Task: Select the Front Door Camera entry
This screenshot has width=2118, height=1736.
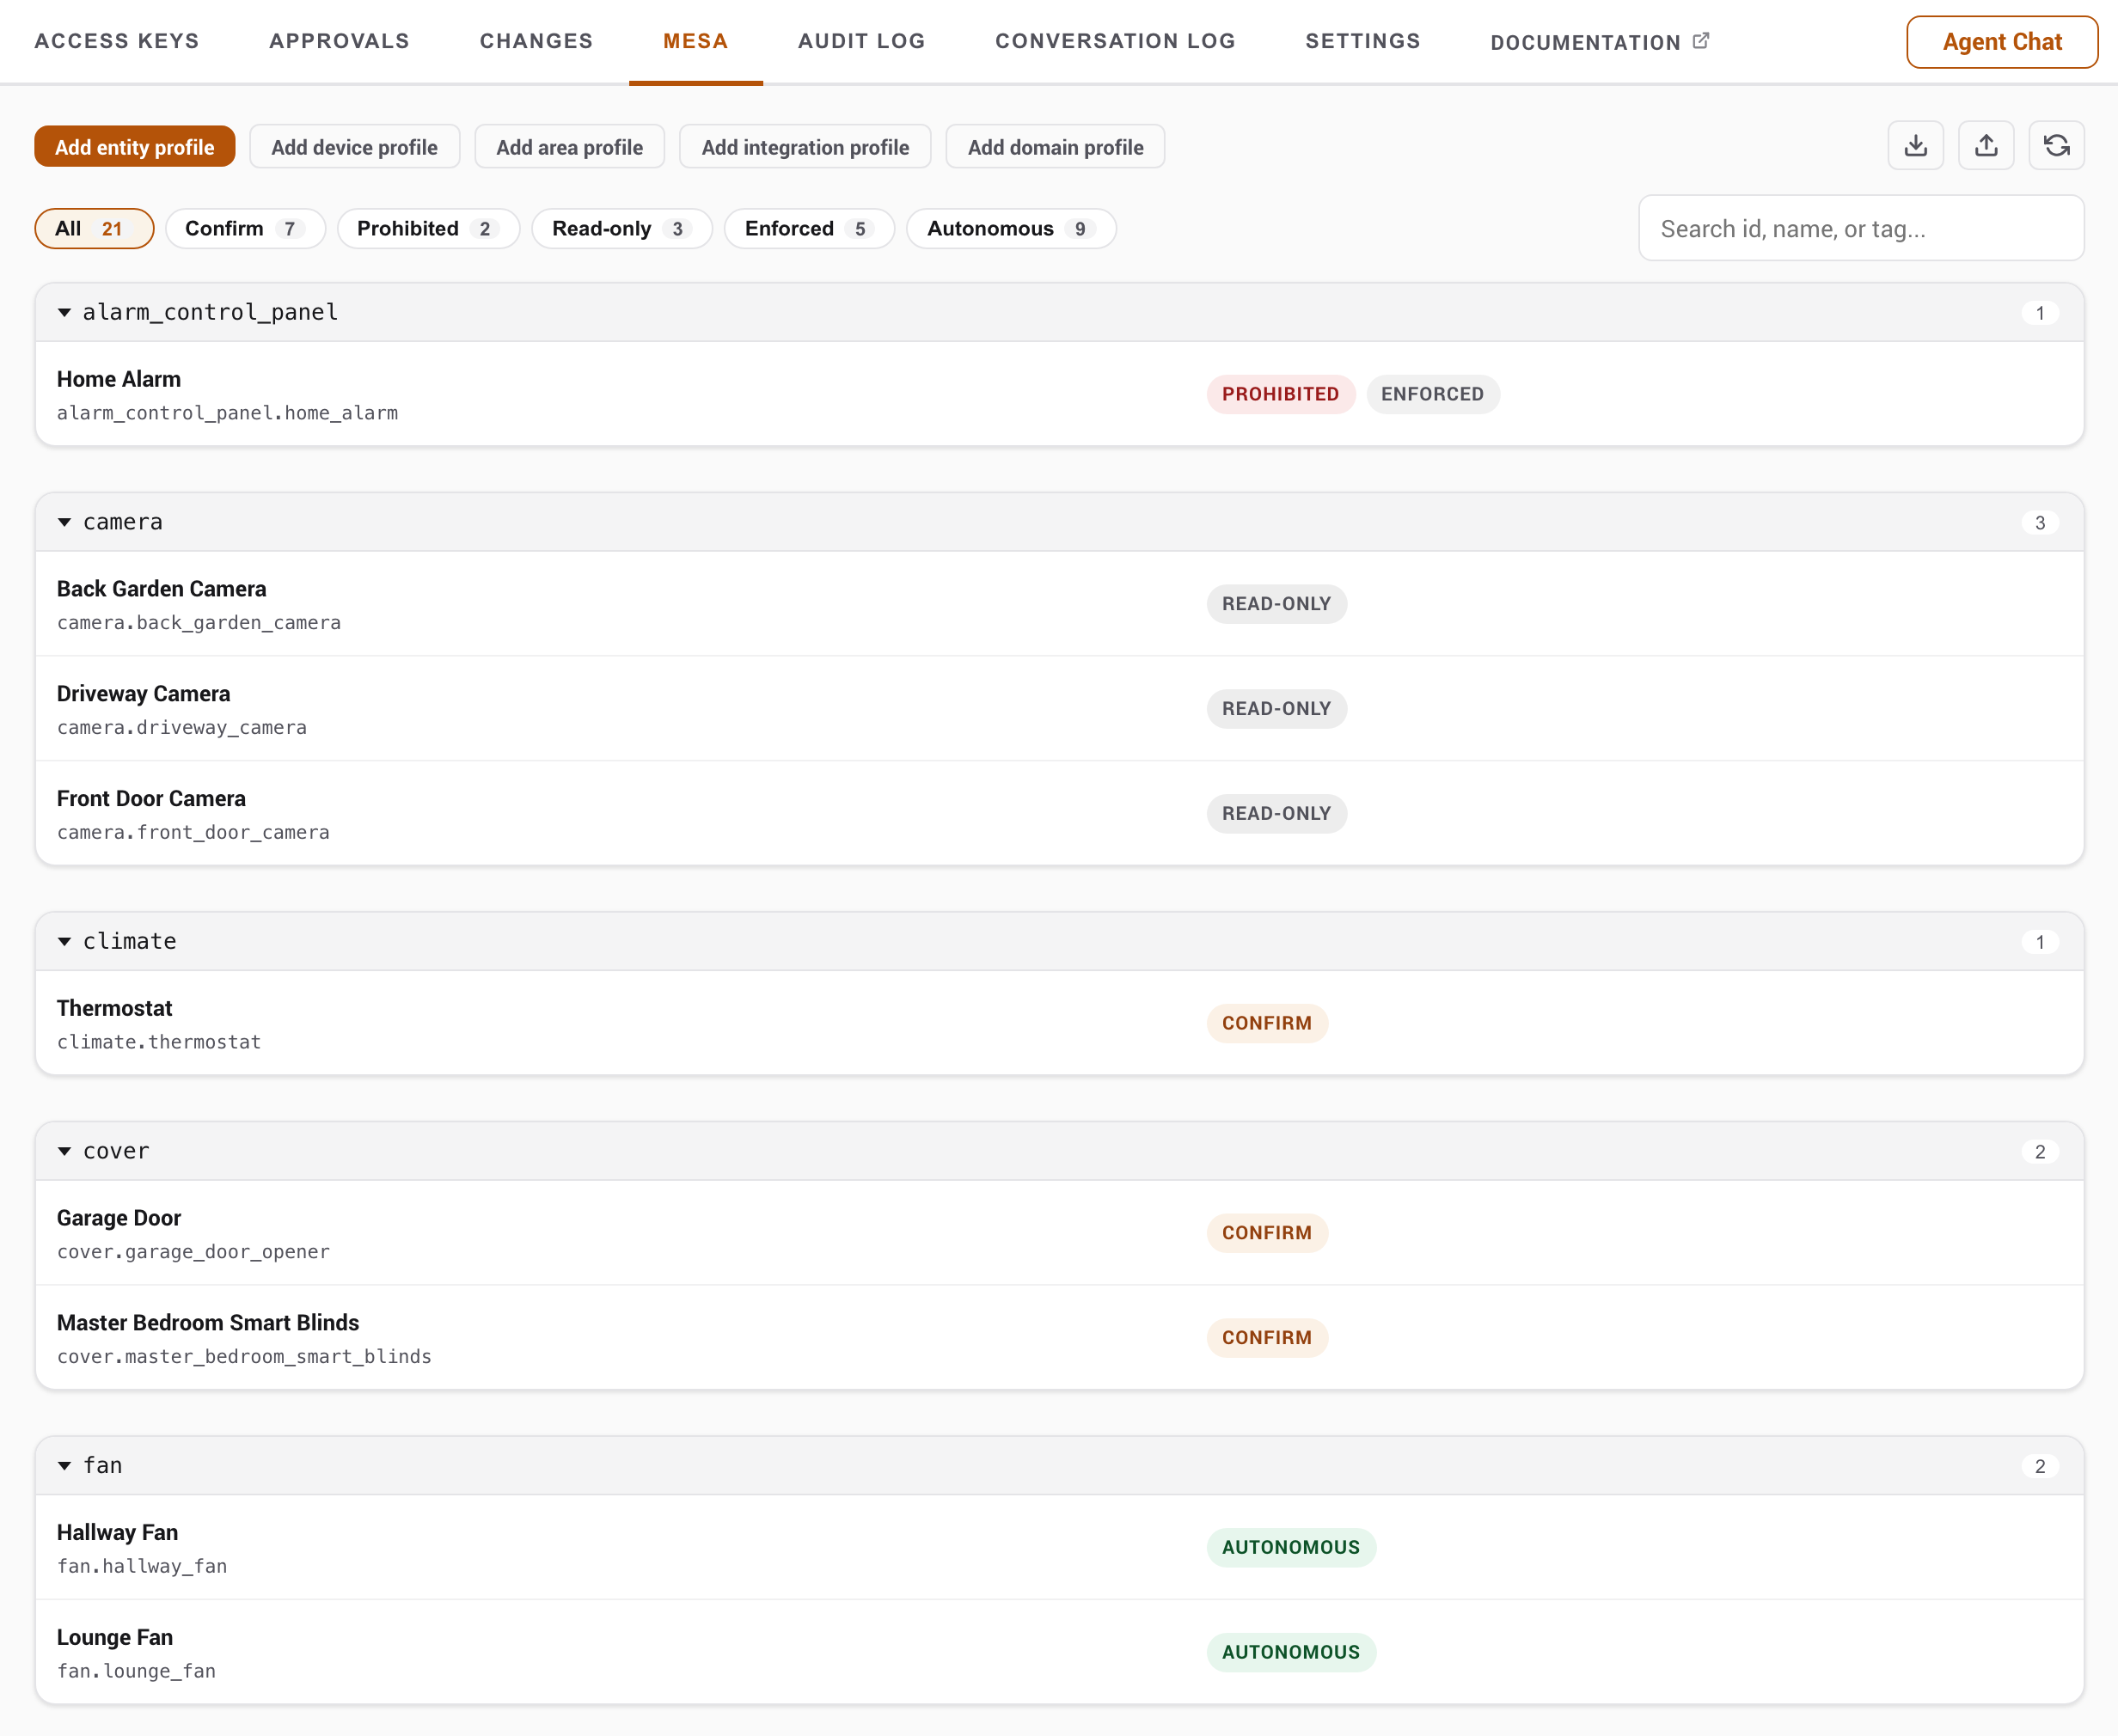Action: [1059, 813]
